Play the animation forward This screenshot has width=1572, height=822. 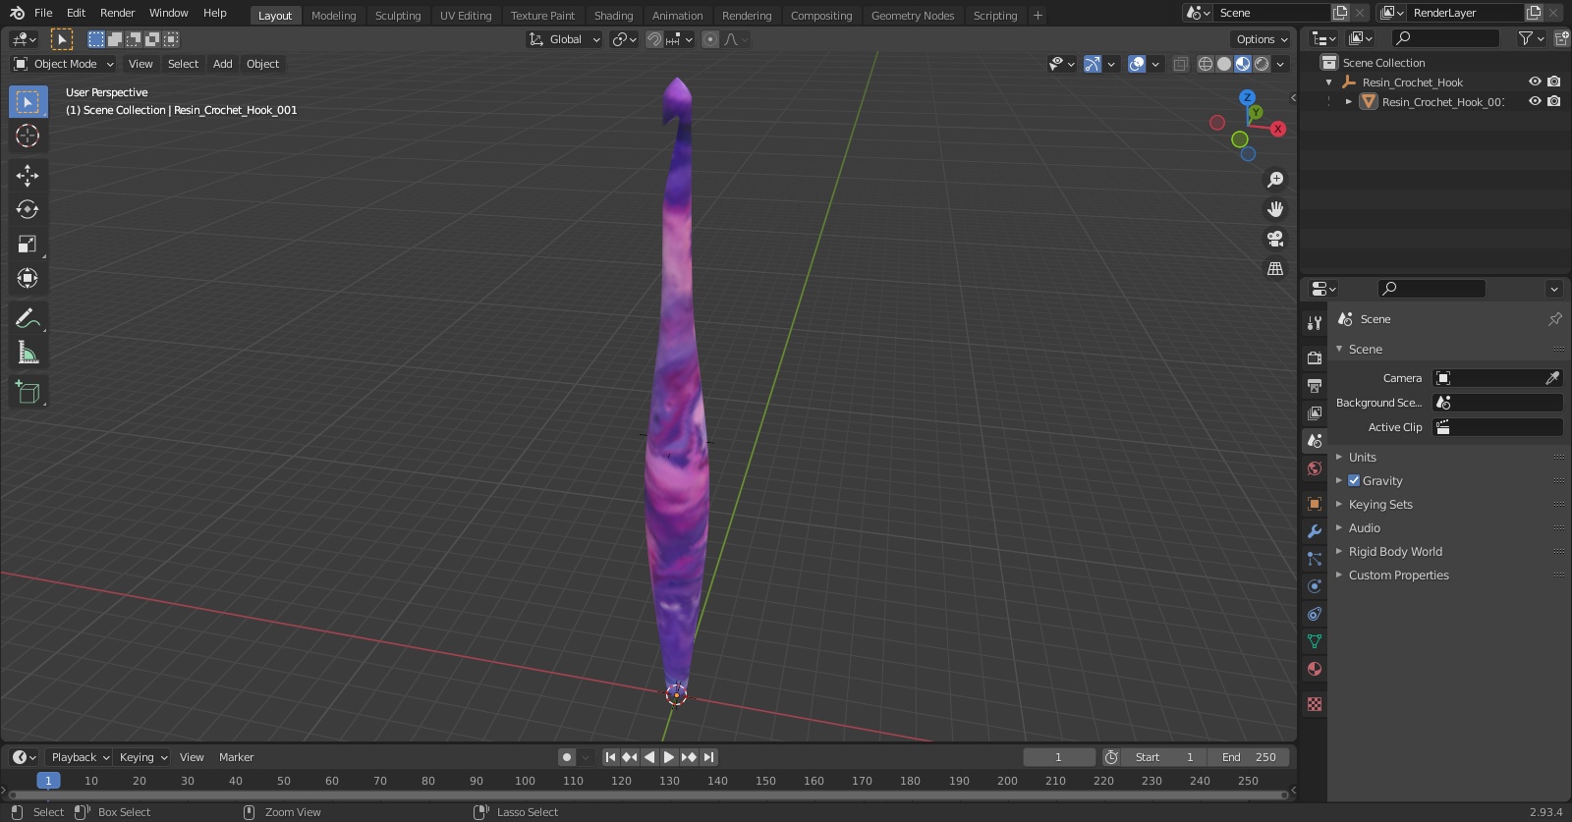(669, 757)
